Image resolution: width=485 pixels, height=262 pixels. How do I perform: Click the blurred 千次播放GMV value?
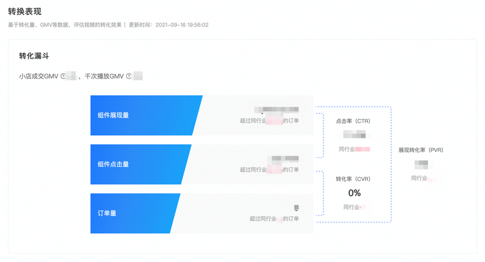pos(138,76)
